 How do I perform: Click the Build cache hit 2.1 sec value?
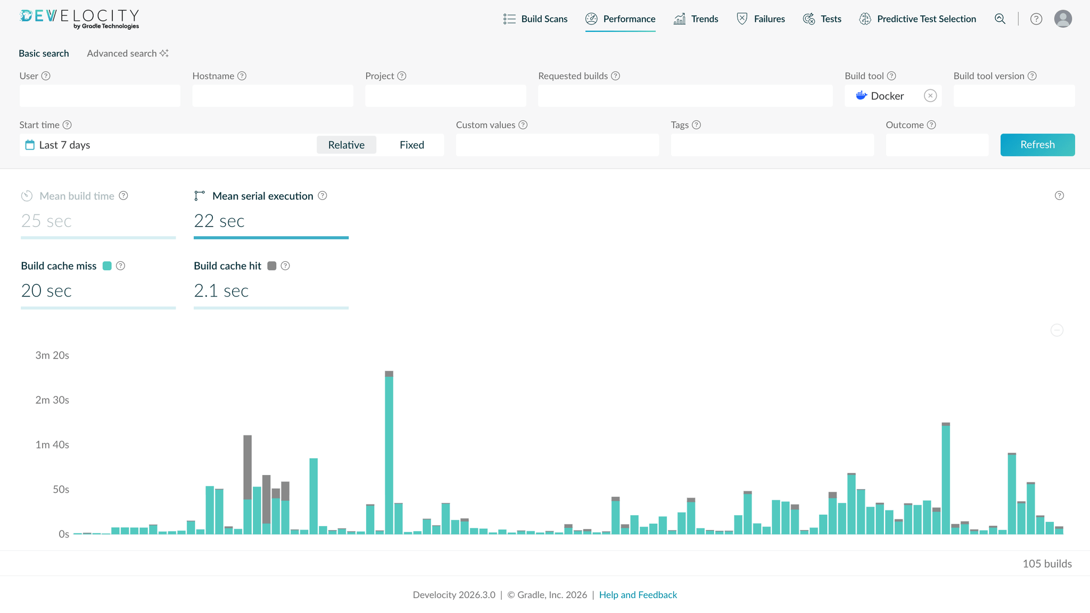(221, 291)
